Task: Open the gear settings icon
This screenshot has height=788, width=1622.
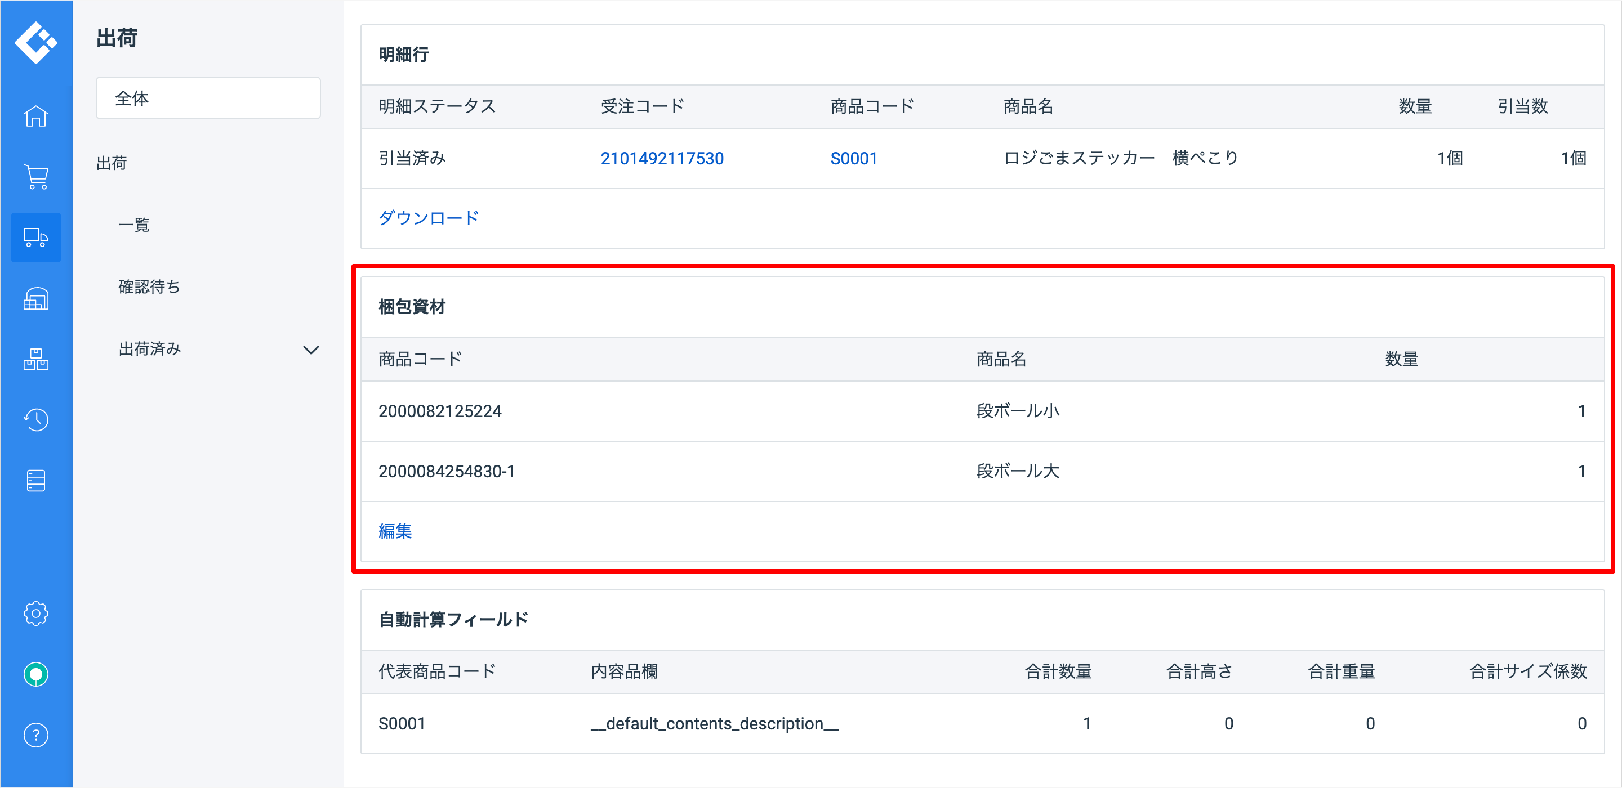Action: 36,613
